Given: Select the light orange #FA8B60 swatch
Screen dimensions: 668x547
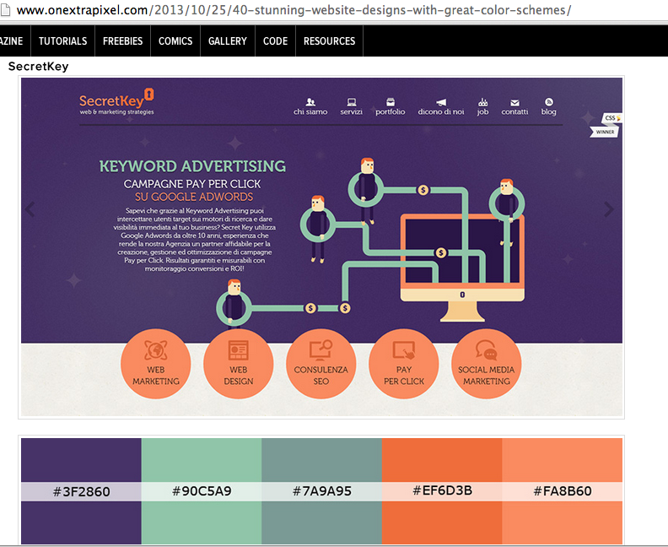Looking at the screenshot, I should click(x=562, y=491).
